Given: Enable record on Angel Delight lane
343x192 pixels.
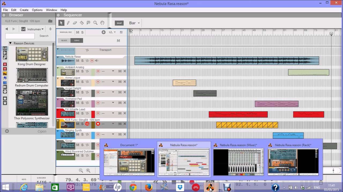Looking at the screenshot, I should 98,92.
